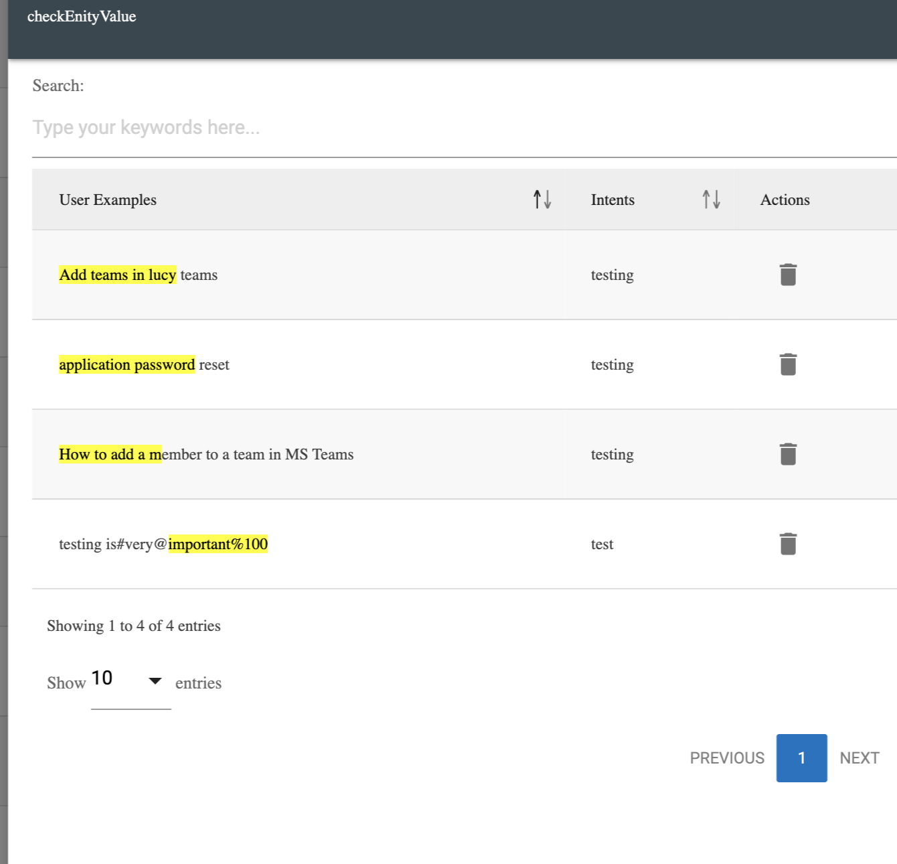Screen dimensions: 897x864
Task: Sort the Intents column using arrows
Action: tap(711, 200)
